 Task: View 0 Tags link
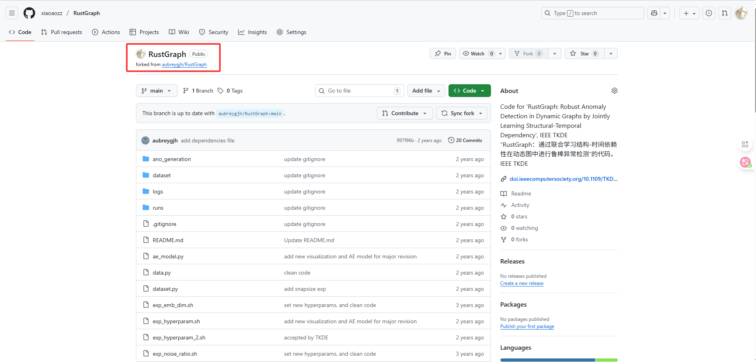(230, 91)
